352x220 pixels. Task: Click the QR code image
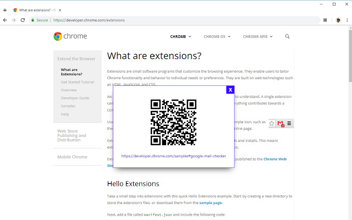pyautogui.click(x=173, y=122)
